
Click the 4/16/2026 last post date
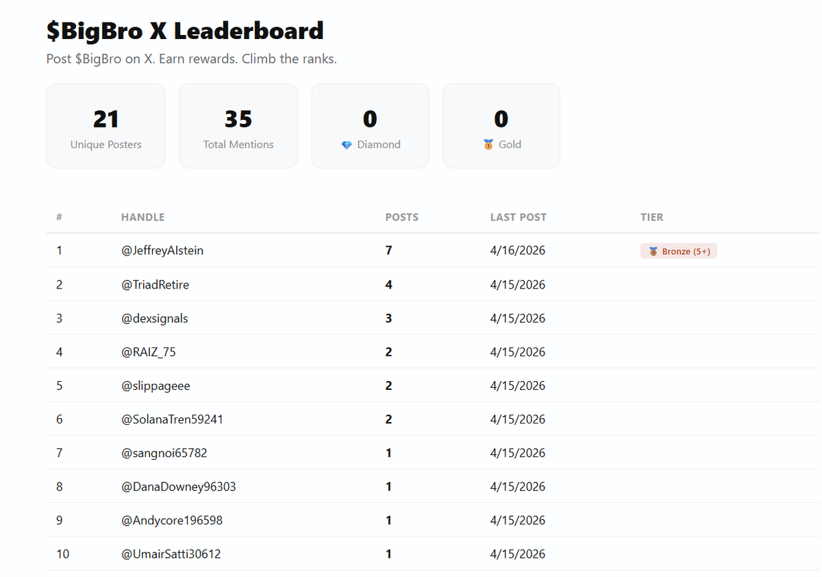[518, 251]
